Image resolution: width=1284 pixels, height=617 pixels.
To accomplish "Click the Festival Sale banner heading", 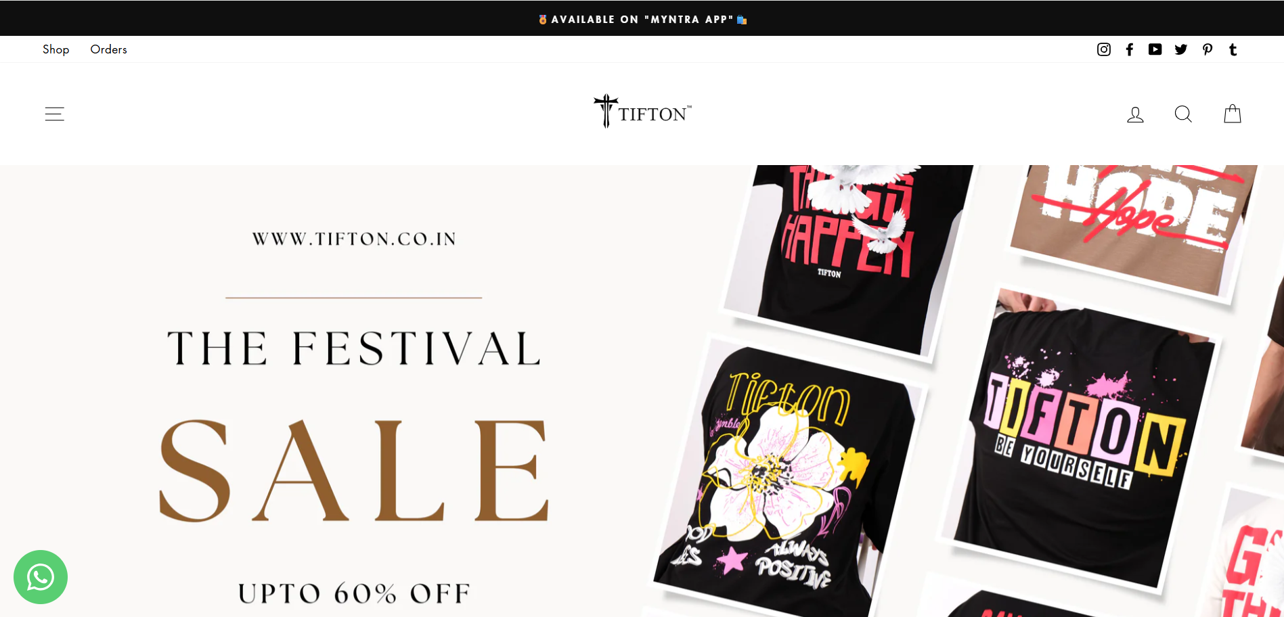I will click(x=354, y=348).
